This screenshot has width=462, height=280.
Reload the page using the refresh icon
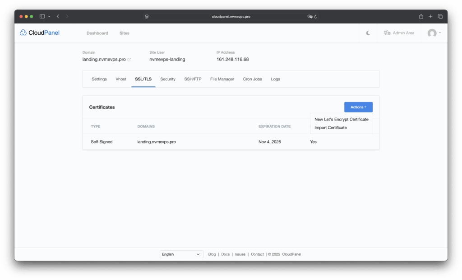click(x=316, y=16)
